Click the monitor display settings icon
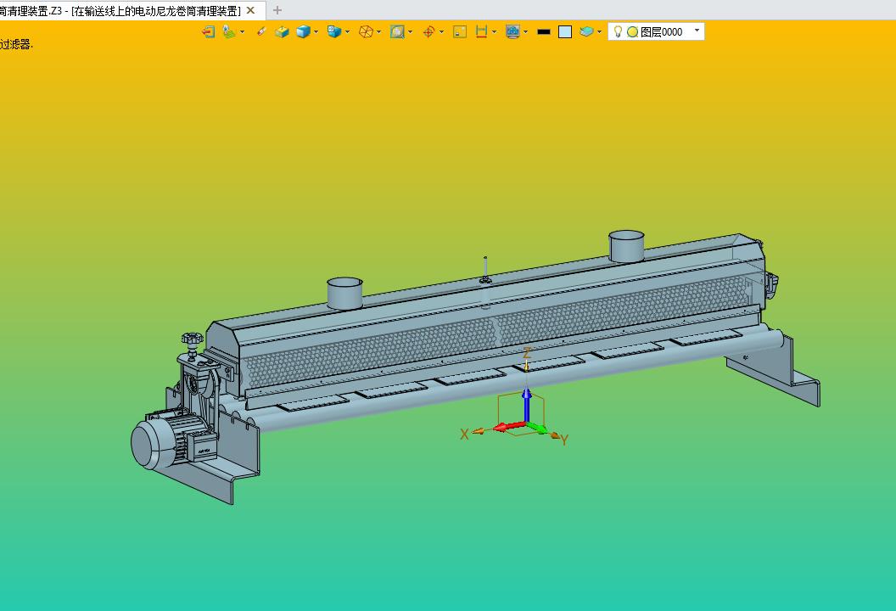The image size is (896, 611). point(512,32)
